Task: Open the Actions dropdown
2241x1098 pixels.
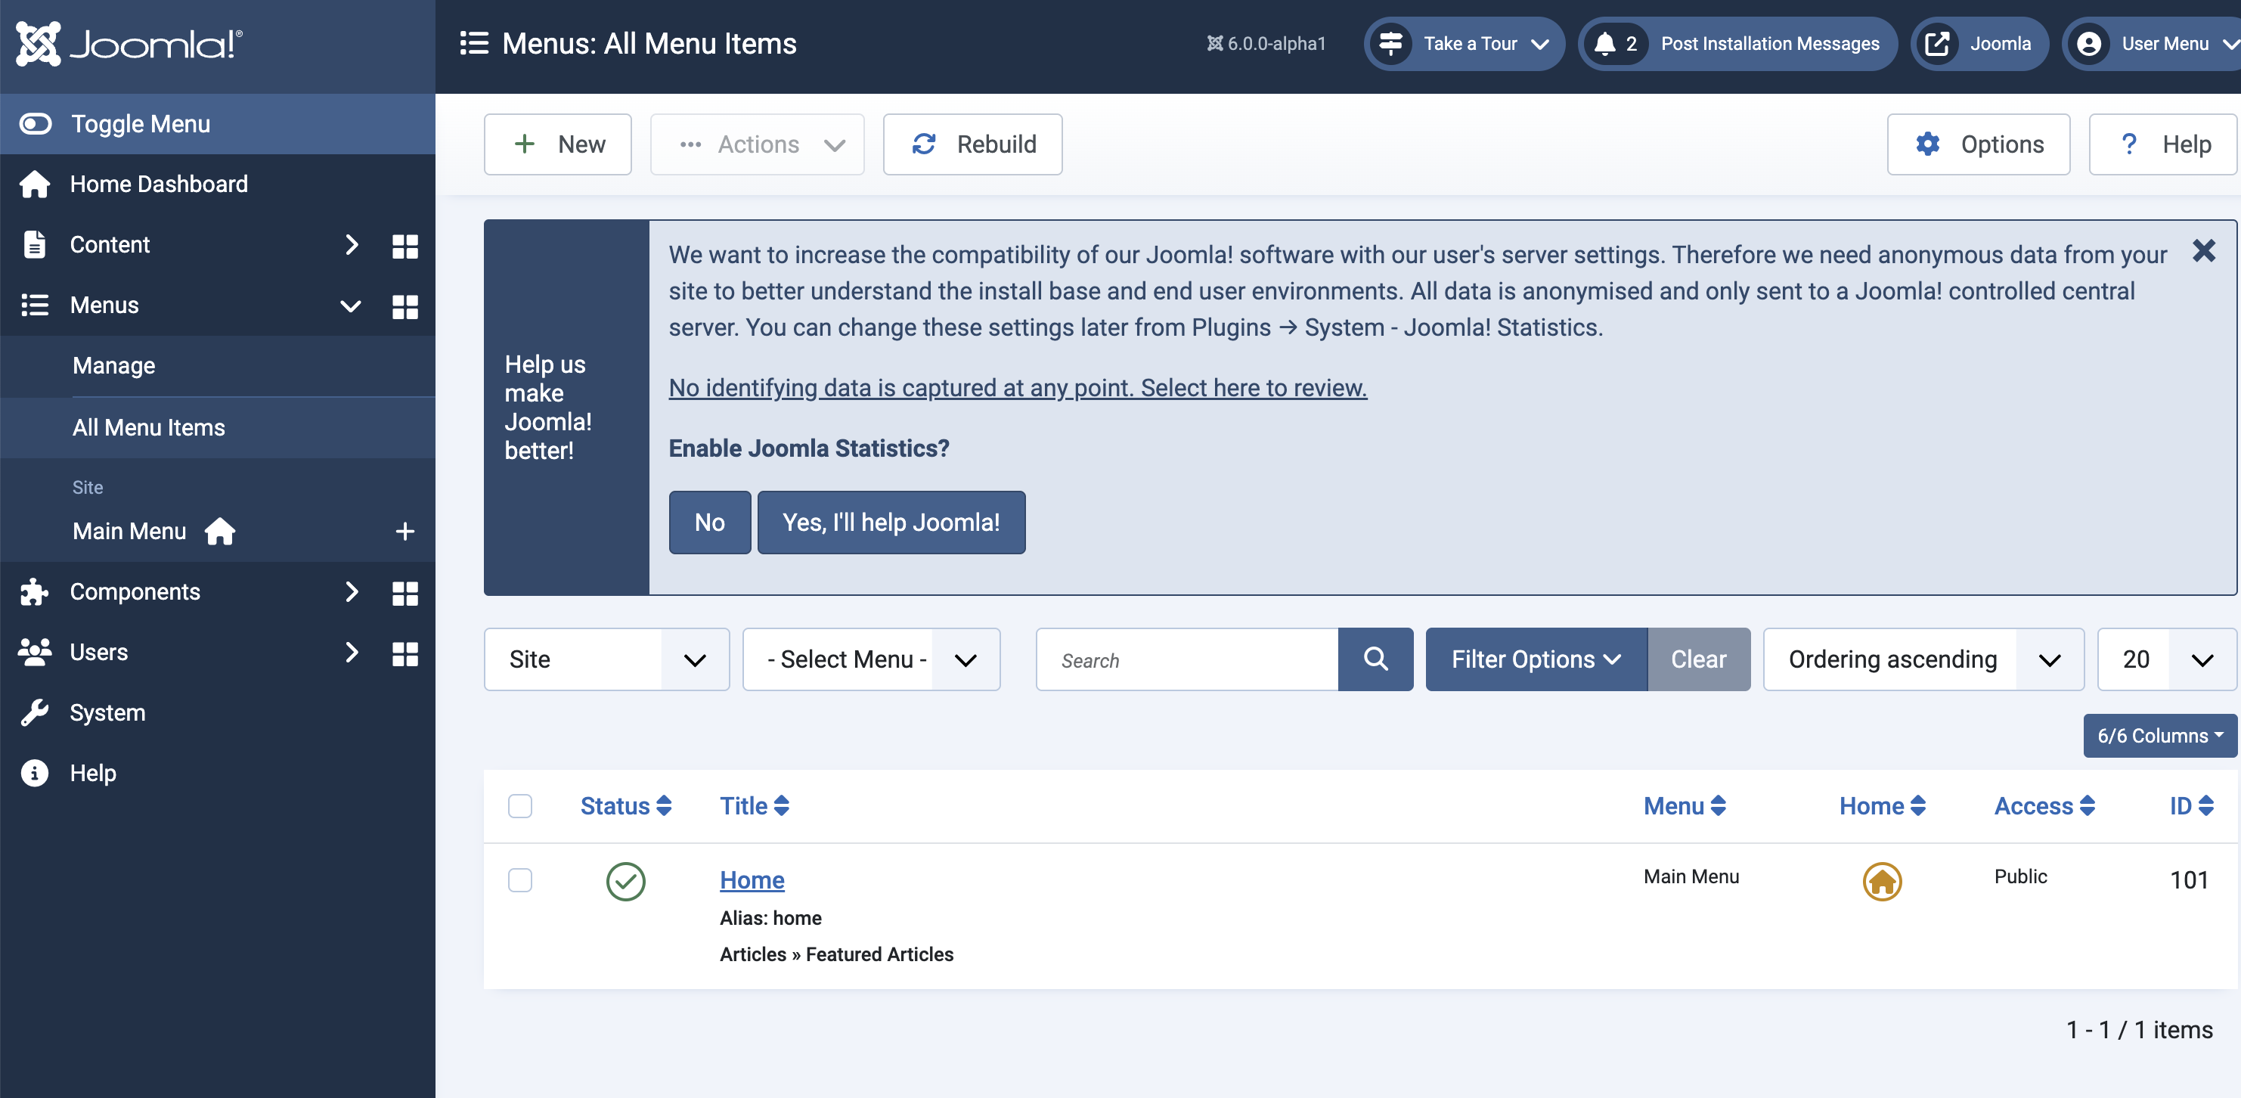Action: coord(757,144)
